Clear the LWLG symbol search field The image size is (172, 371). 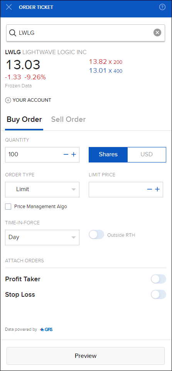click(x=157, y=32)
